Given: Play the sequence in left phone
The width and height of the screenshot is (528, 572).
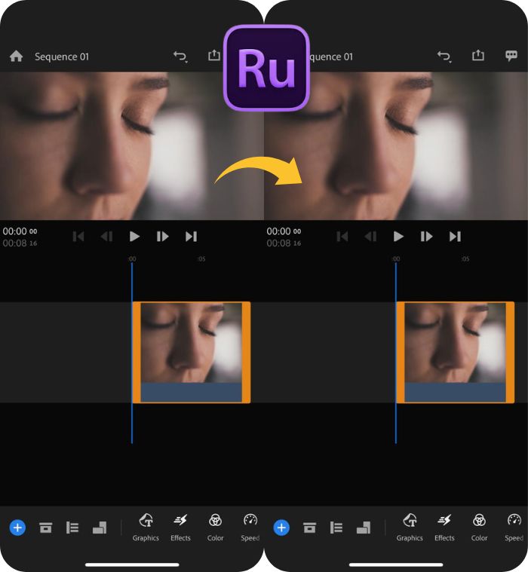Looking at the screenshot, I should [134, 237].
